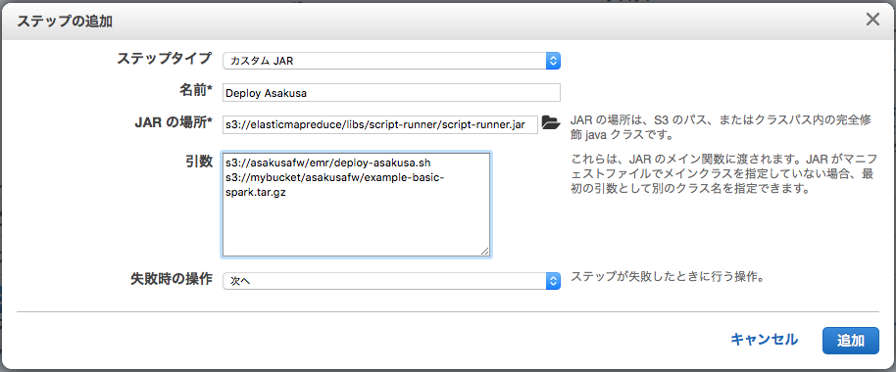The width and height of the screenshot is (896, 372).
Task: Click the help text starting with JAR の場所は、S3 のパス
Action: 722,129
